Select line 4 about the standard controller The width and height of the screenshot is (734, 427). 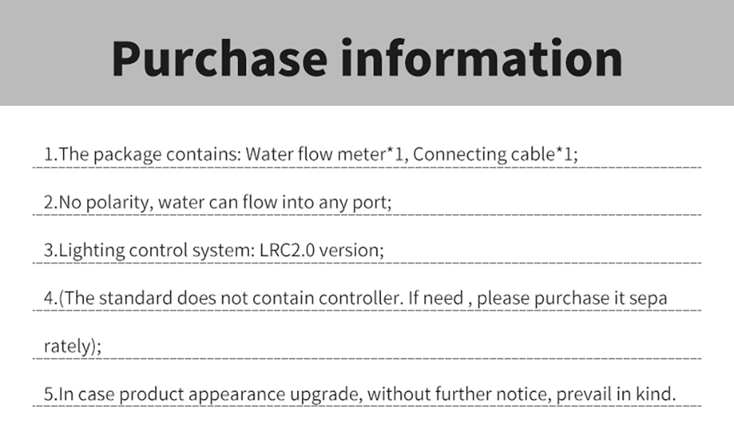click(355, 299)
